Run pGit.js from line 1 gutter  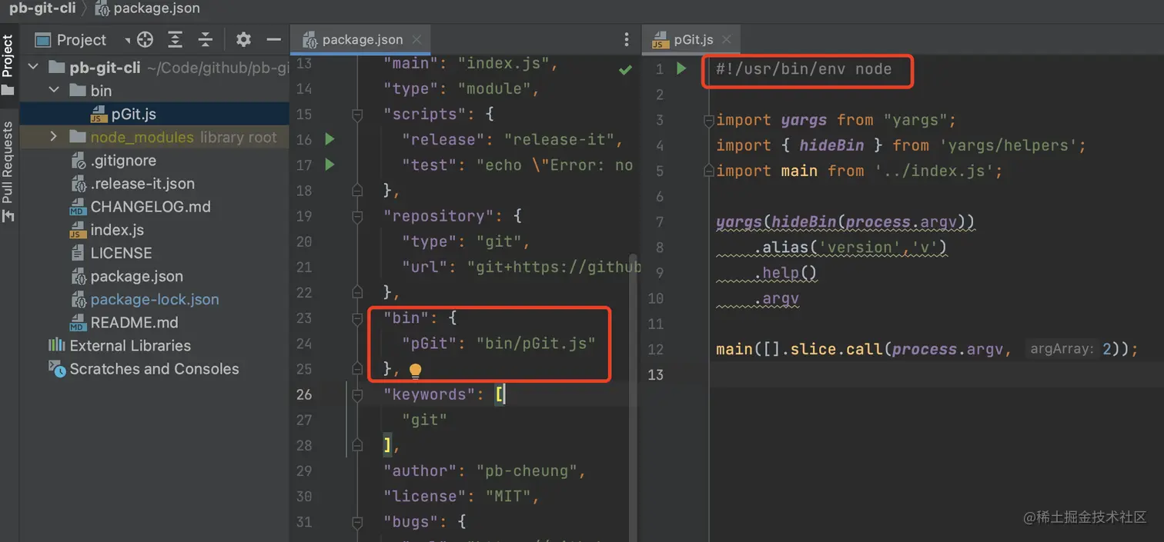coord(681,68)
